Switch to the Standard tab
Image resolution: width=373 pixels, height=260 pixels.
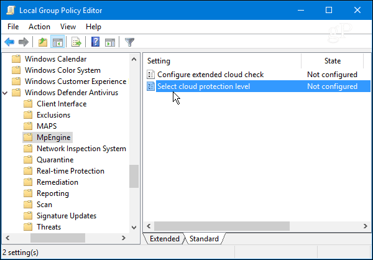click(x=204, y=239)
